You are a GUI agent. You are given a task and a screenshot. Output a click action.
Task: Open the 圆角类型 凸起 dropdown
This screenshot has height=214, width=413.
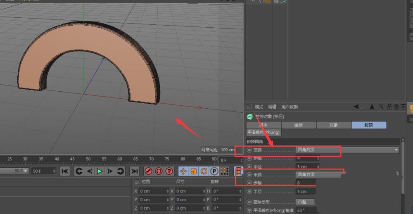(306, 202)
